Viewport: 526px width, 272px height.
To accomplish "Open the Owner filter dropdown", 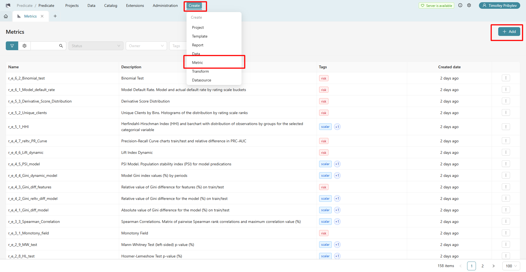I will 146,46.
